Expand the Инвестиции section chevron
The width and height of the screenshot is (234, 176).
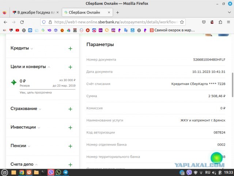[x=39, y=128]
